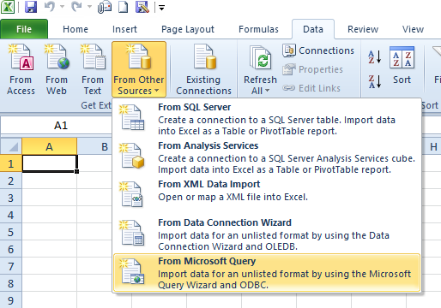Import data From Text file
441x308 pixels.
[93, 69]
